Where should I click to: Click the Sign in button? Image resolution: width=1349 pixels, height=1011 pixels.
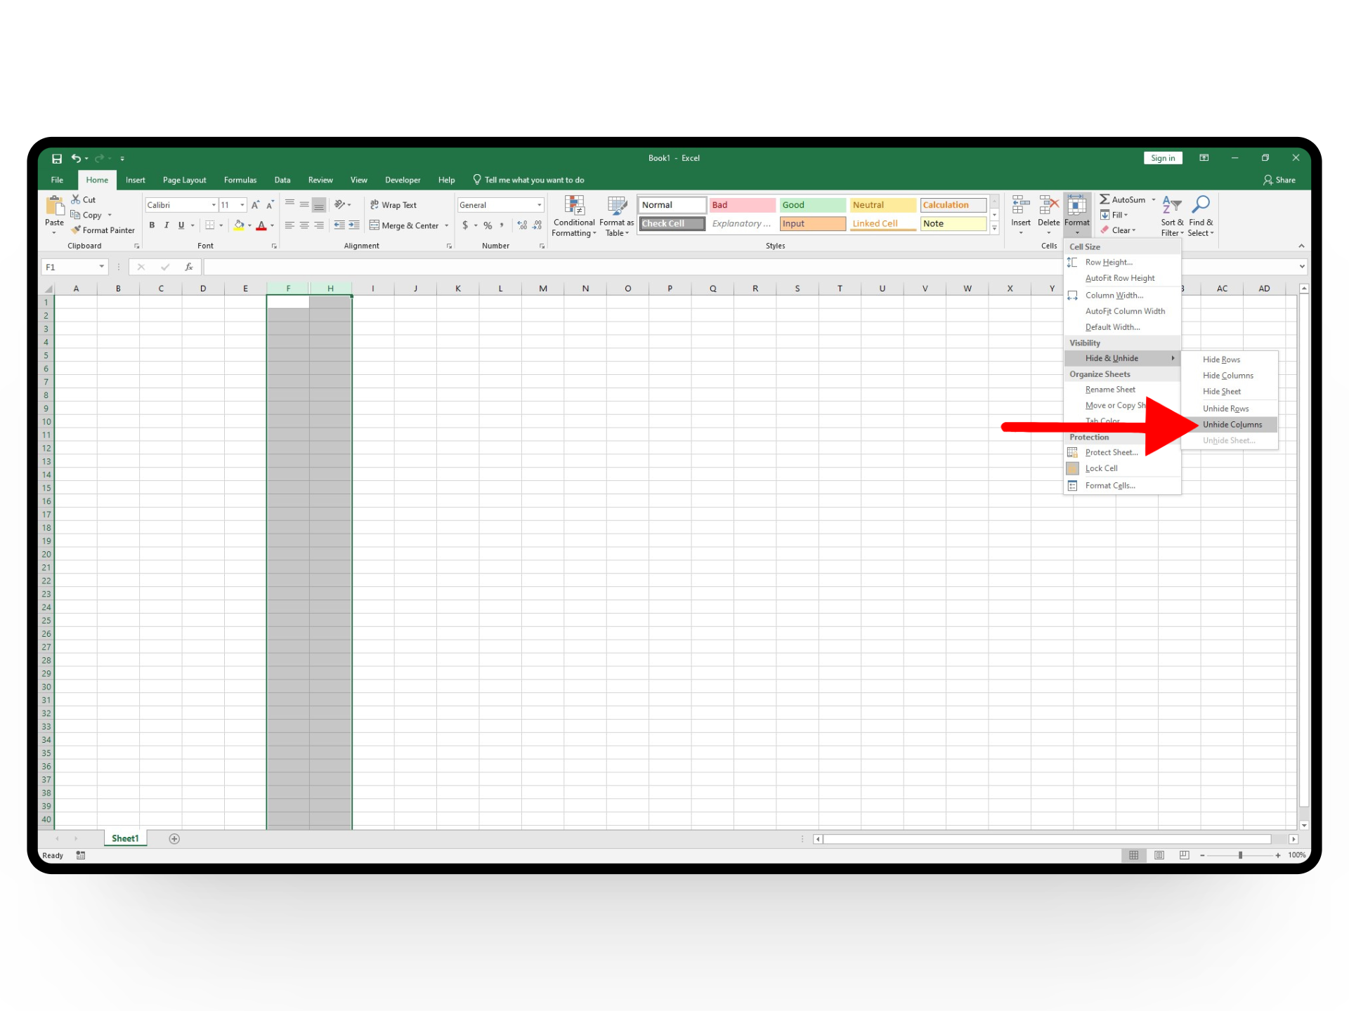click(1162, 159)
